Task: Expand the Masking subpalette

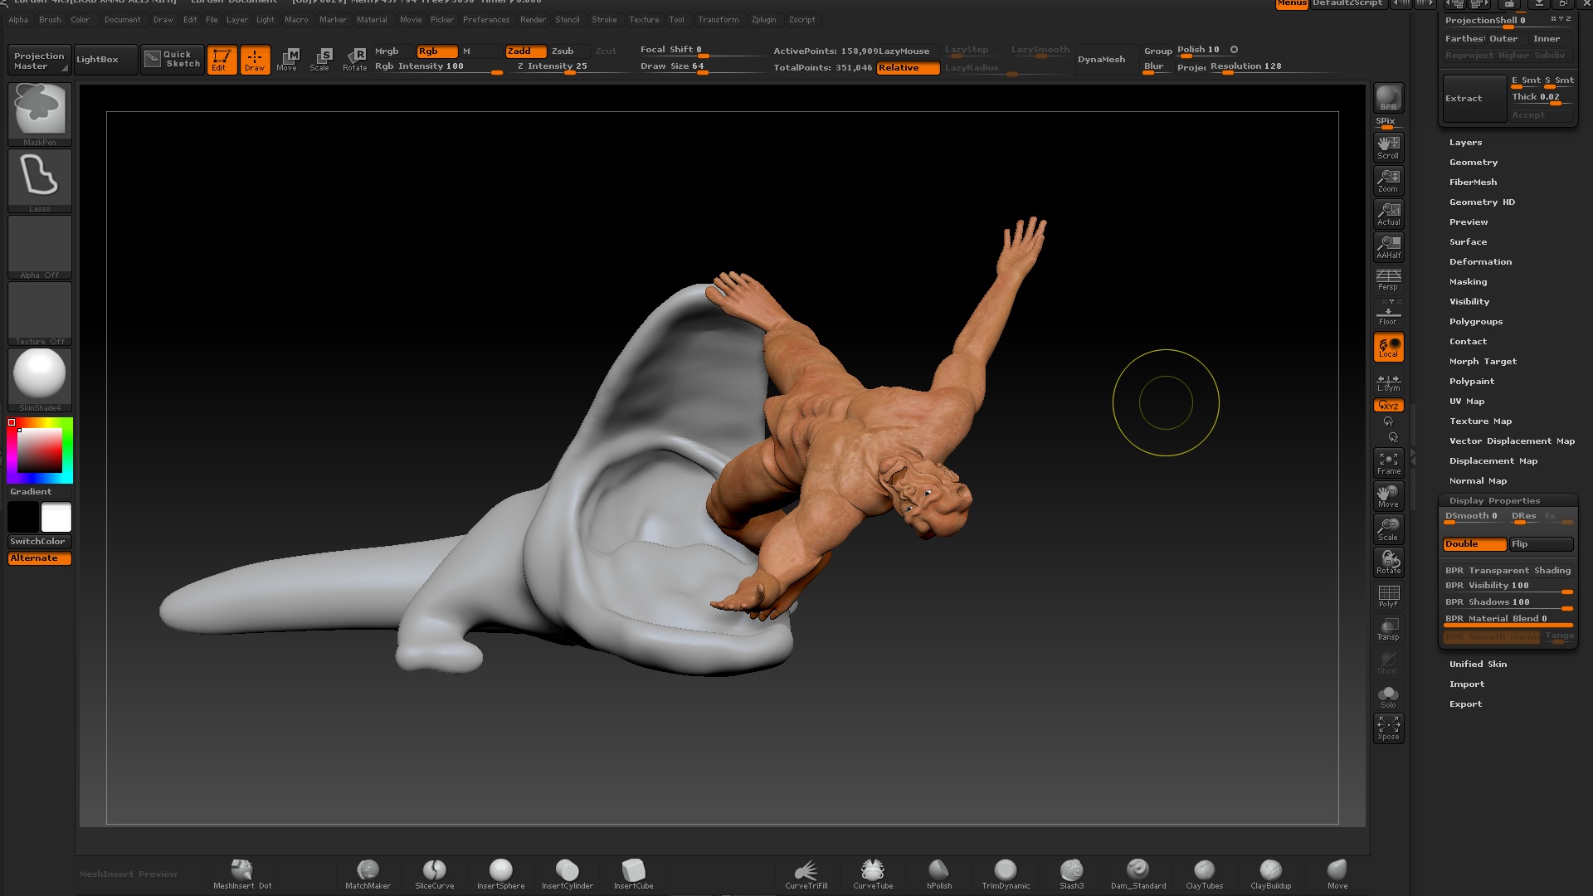Action: click(1468, 282)
